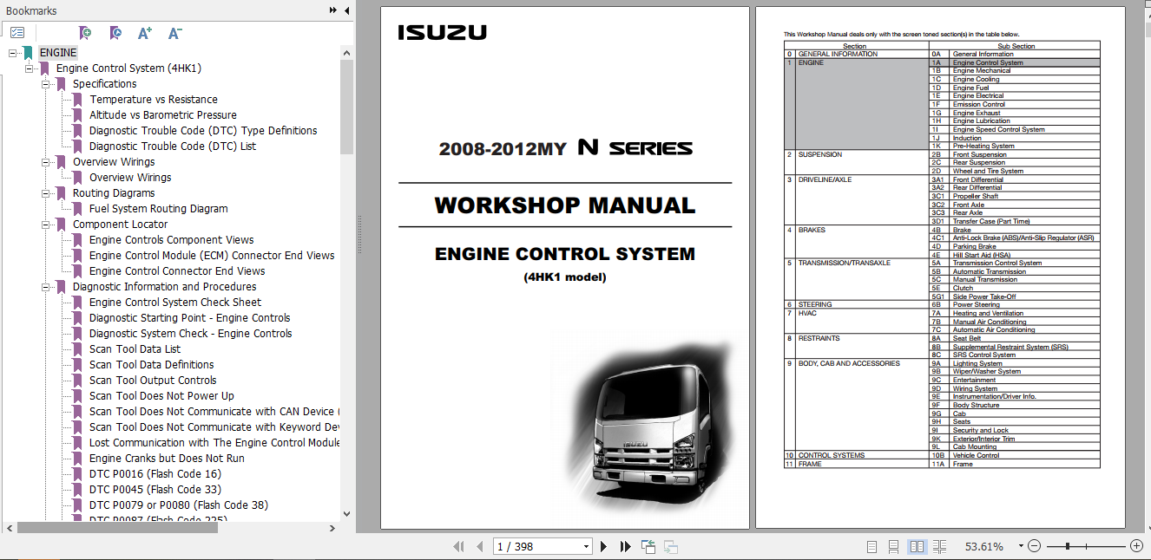Click bookmark icon beside Temperature vs Resistance
The height and width of the screenshot is (560, 1151).
[77, 100]
